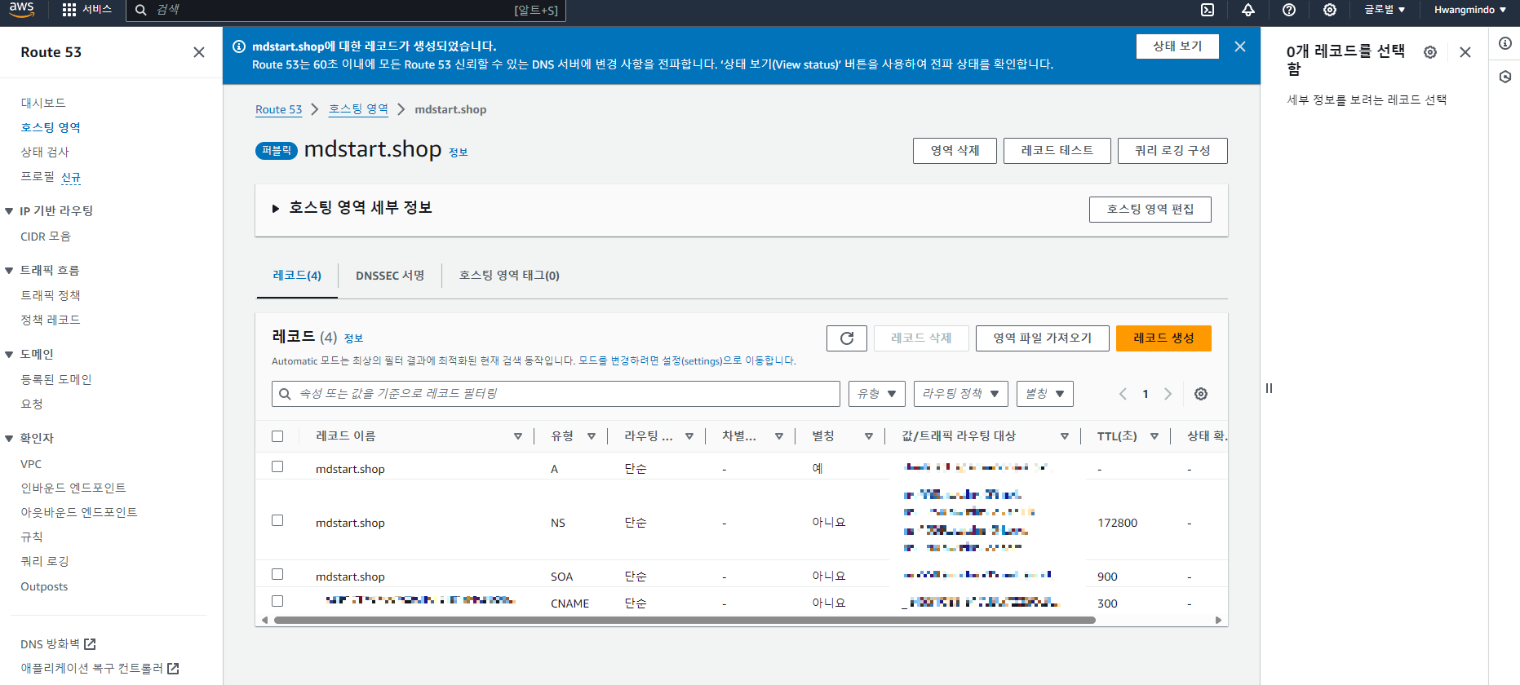Image resolution: width=1520 pixels, height=685 pixels.
Task: Open the Application Recovery Controller external link
Action: (x=100, y=669)
